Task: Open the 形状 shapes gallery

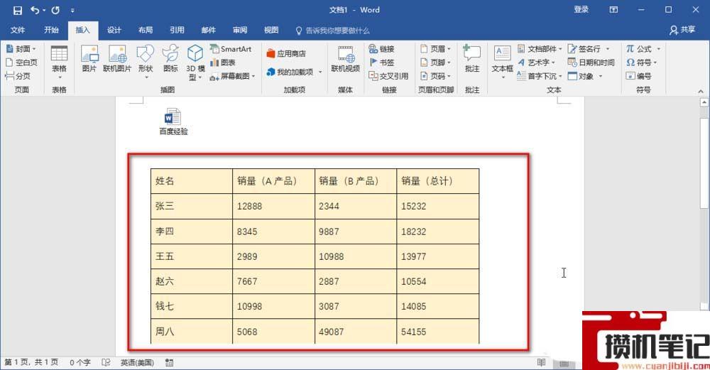Action: point(146,62)
